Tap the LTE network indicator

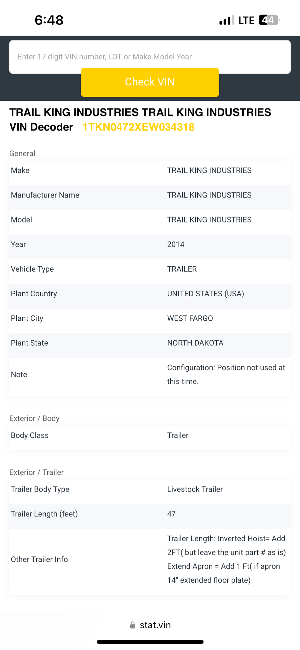(x=246, y=20)
